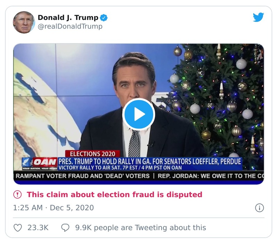Click the circled info icon near the timestamp

click(261, 207)
